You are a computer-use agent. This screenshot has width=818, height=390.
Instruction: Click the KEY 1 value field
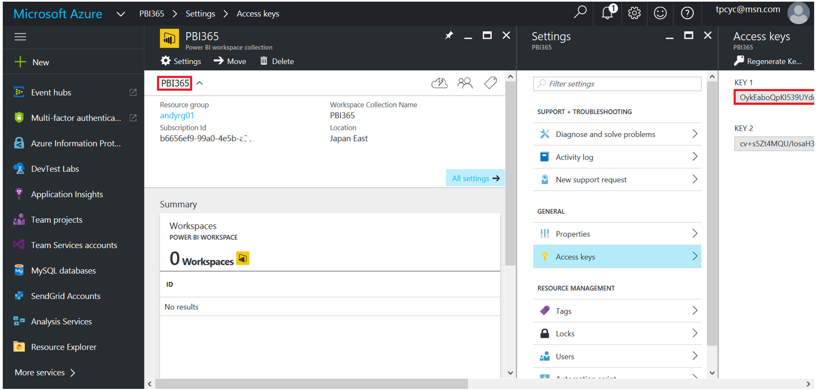(774, 97)
